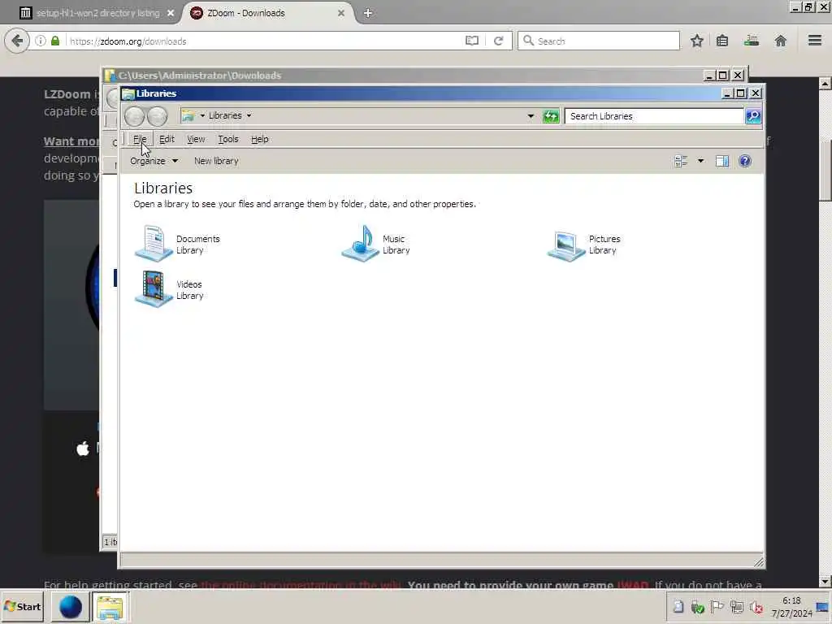Open blue globe browser on taskbar
The height and width of the screenshot is (624, 832).
point(71,607)
